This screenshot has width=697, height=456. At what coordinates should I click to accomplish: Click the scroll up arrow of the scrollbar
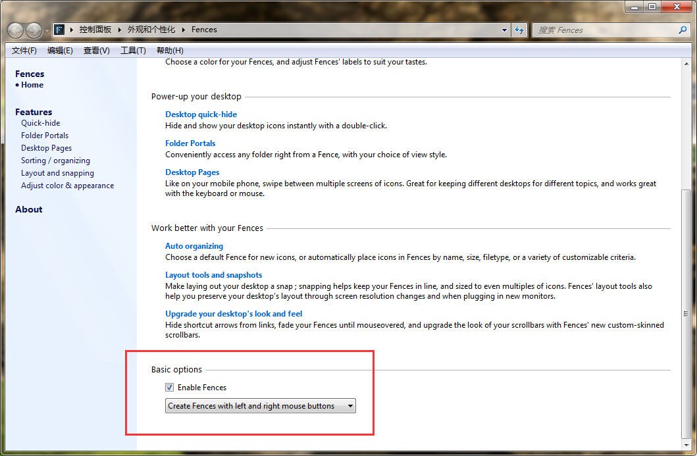[686, 64]
